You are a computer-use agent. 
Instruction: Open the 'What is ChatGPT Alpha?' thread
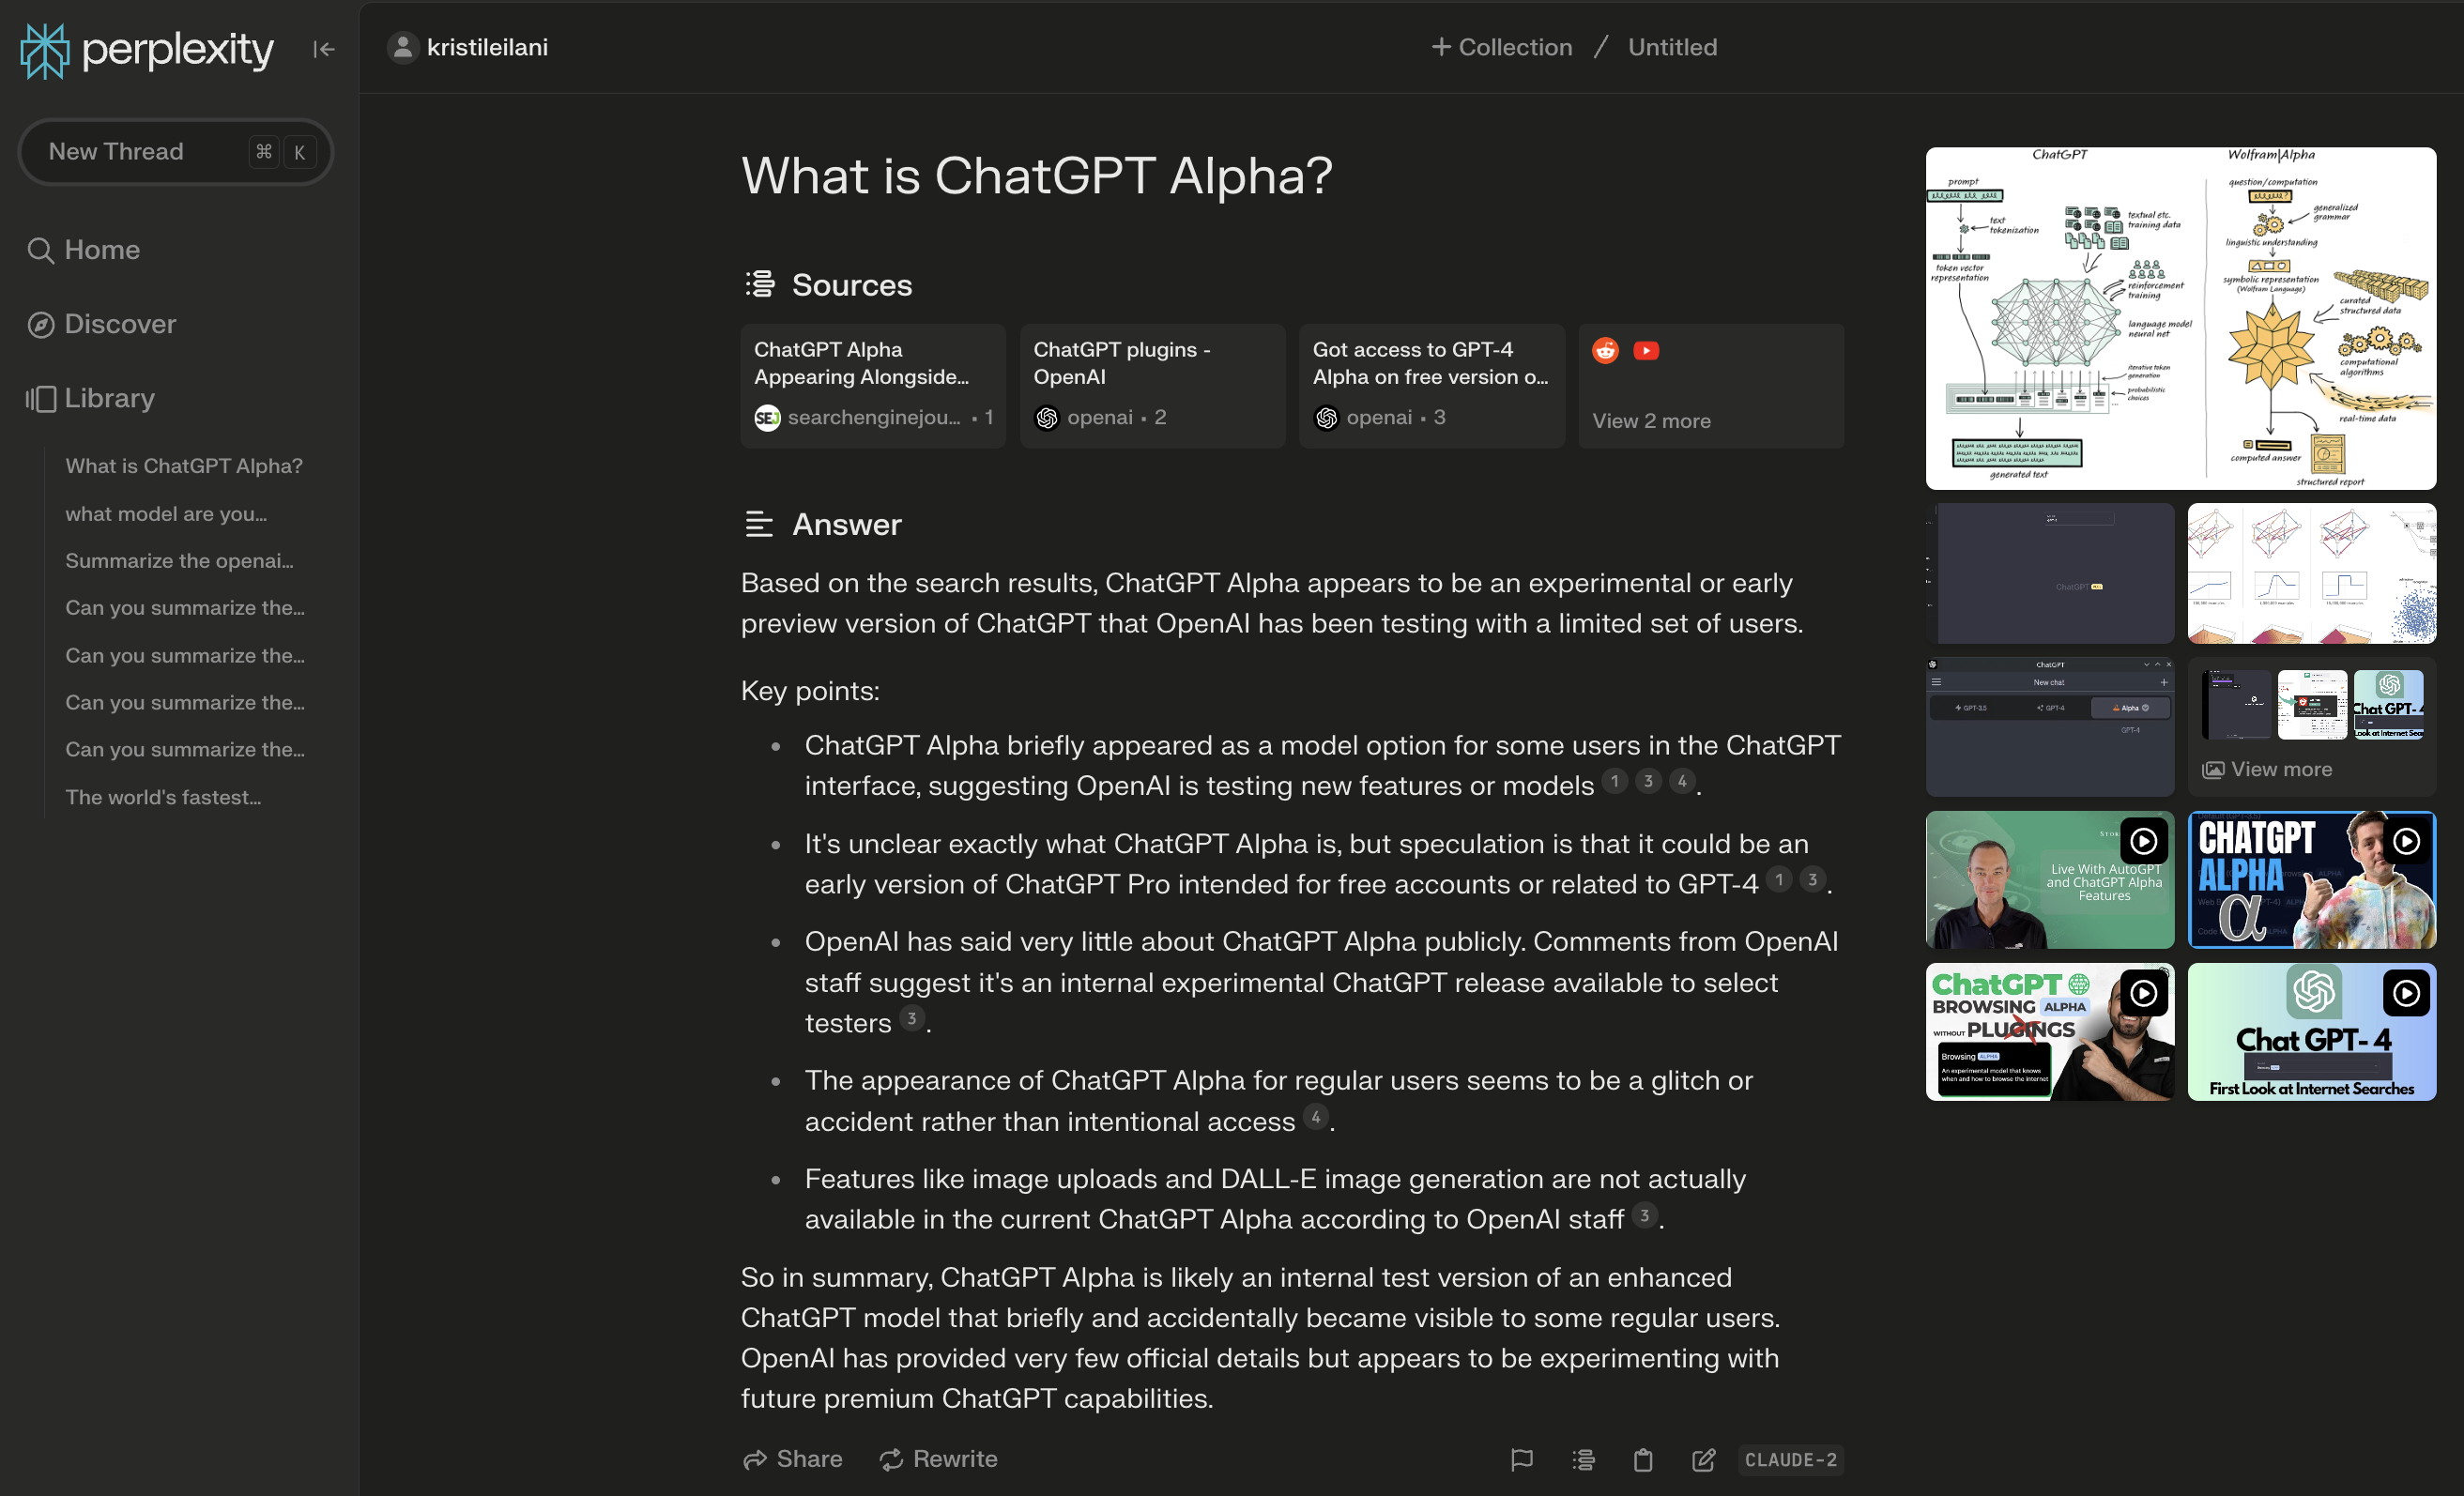(x=183, y=465)
